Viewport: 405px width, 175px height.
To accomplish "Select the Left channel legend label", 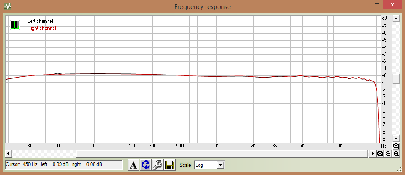I will click(40, 21).
